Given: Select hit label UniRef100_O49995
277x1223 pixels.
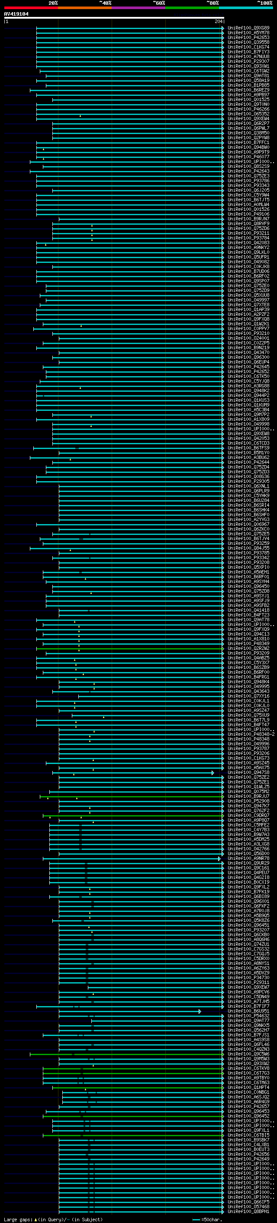Looking at the screenshot, I should click(248, 686).
